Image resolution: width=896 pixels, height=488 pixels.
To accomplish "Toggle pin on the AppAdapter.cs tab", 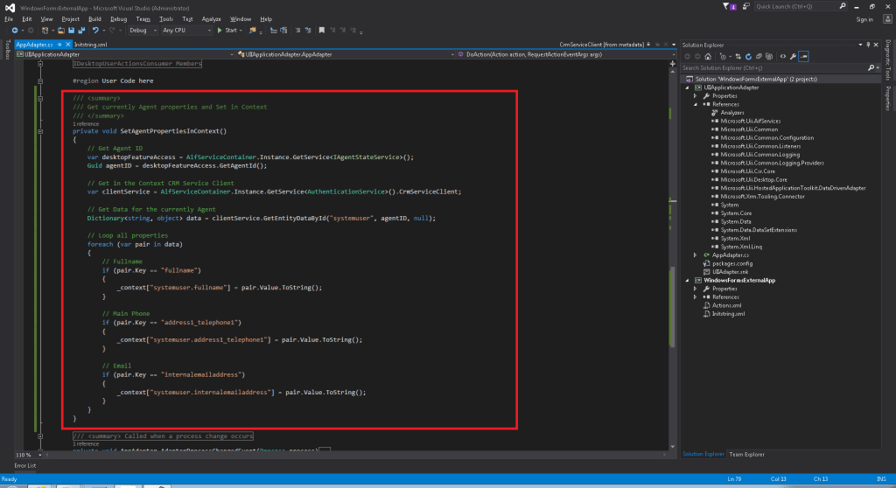I will click(x=60, y=43).
